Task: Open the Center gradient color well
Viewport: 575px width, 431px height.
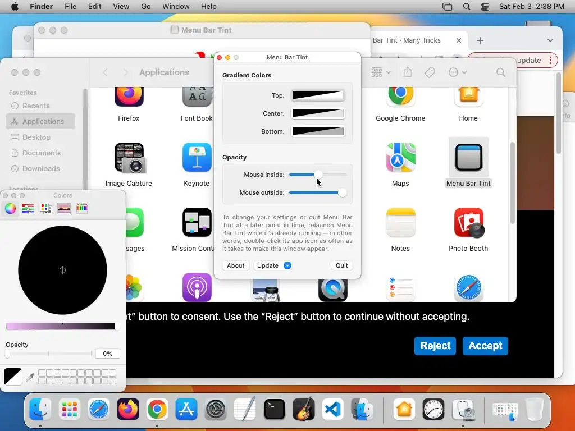Action: 318,113
